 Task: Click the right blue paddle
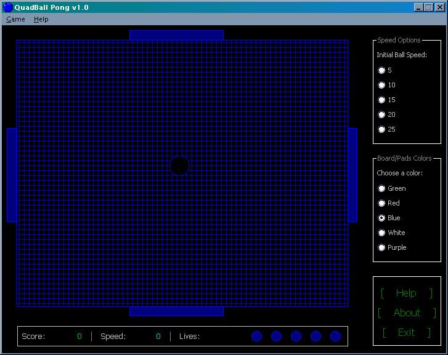pos(352,175)
